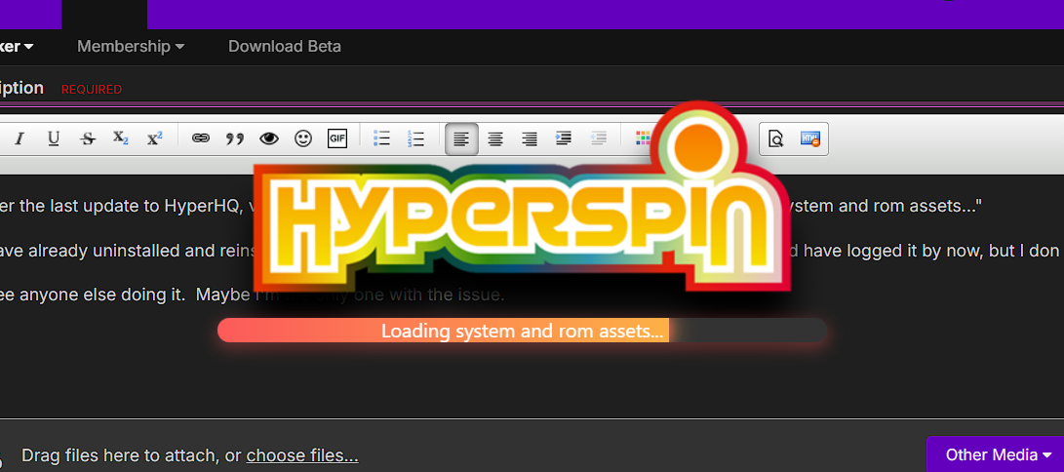Insert a bulleted list
The height and width of the screenshot is (472, 1064).
pos(382,138)
